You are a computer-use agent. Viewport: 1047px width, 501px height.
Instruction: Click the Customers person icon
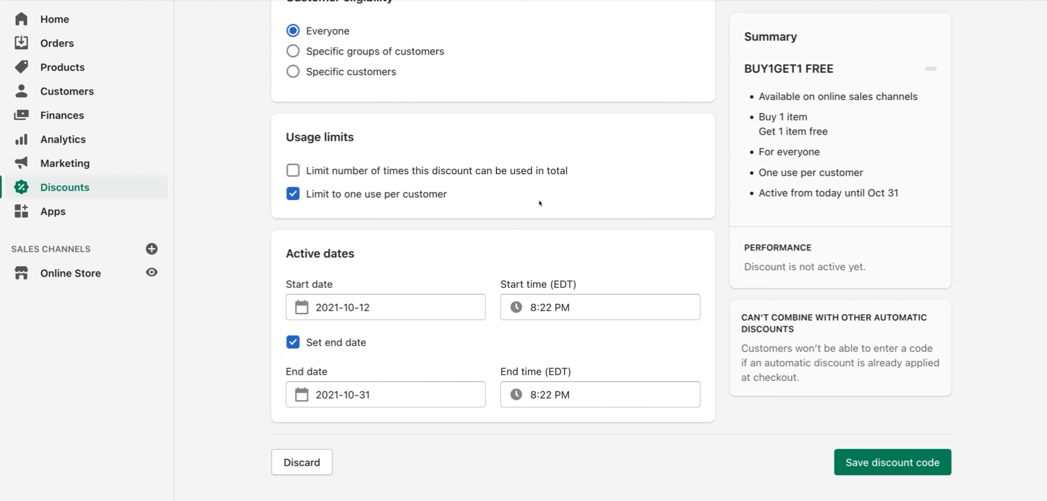(21, 91)
